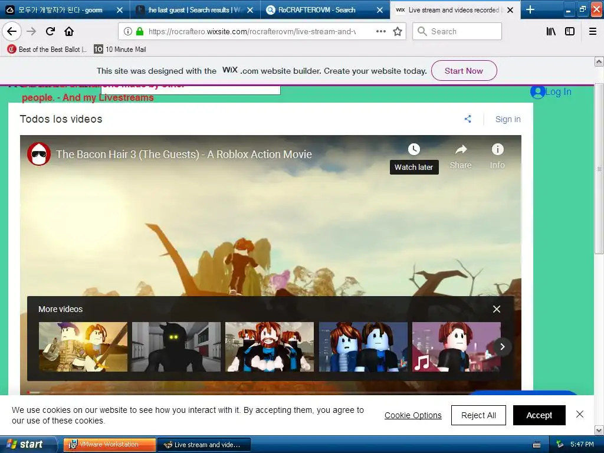Screen dimensions: 604x453
Task: Click the Watch later clock icon
Action: click(413, 149)
